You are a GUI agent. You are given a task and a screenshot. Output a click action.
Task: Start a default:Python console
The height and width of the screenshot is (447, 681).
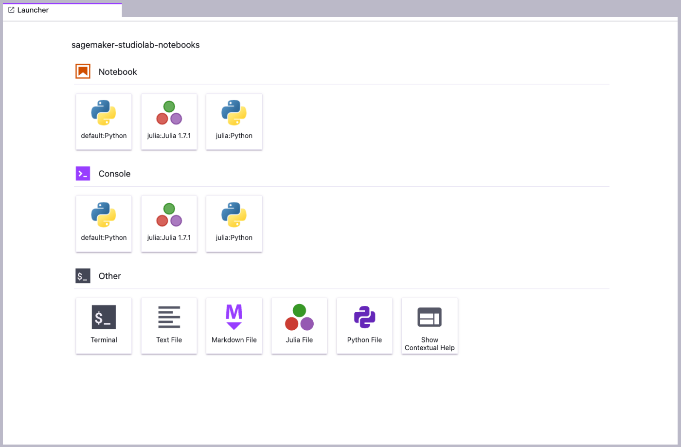click(104, 224)
